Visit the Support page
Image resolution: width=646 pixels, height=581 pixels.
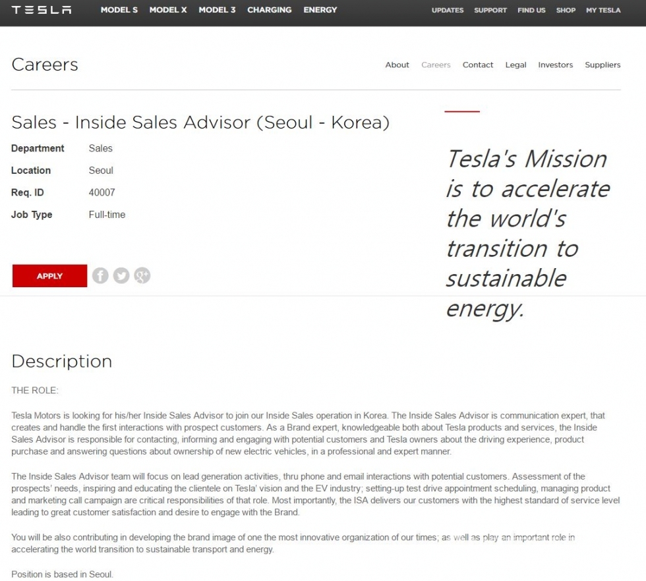click(x=490, y=11)
